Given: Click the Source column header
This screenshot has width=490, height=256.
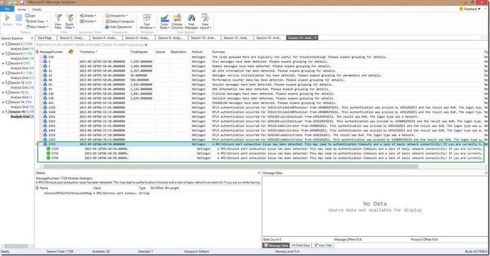Looking at the screenshot, I should pos(160,52).
